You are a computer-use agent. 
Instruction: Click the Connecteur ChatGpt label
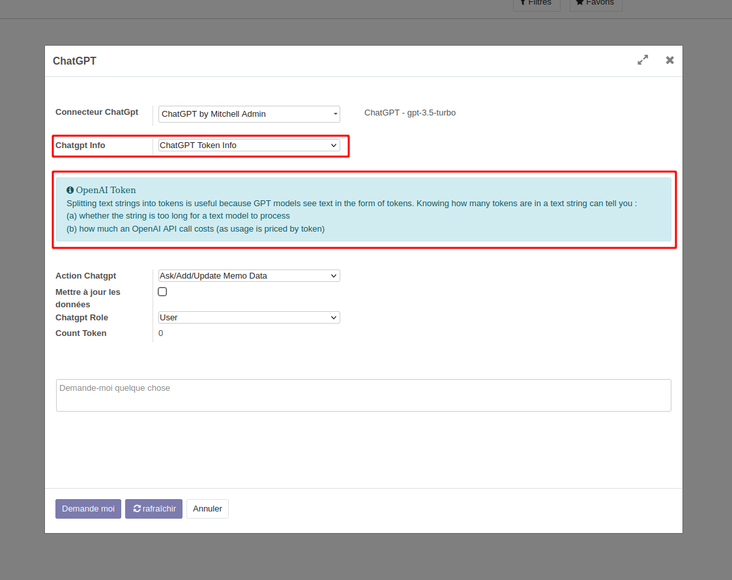96,112
